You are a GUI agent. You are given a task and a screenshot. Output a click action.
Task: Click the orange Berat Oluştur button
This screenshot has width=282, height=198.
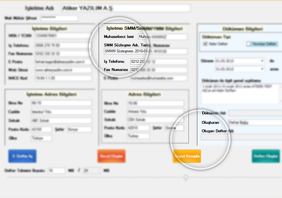pyautogui.click(x=112, y=156)
